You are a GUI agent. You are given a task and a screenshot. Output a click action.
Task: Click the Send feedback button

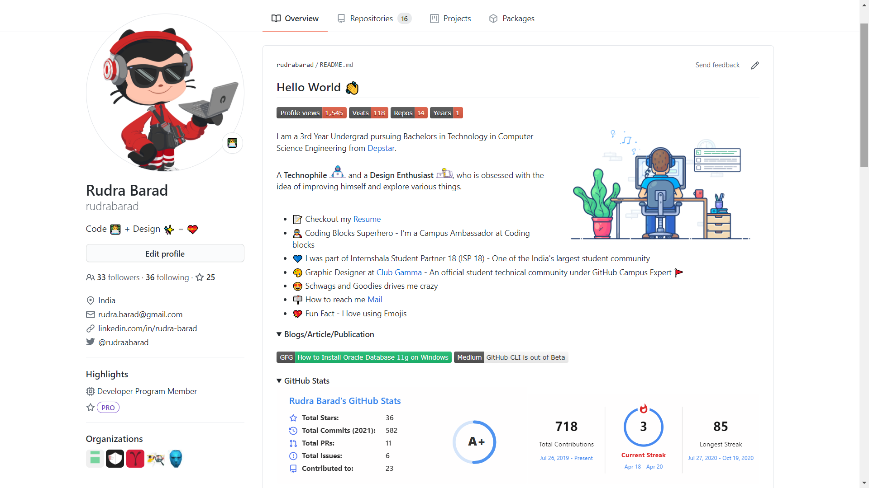click(x=717, y=65)
